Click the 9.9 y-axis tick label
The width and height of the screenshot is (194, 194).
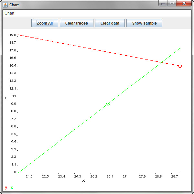pyautogui.click(x=14, y=104)
